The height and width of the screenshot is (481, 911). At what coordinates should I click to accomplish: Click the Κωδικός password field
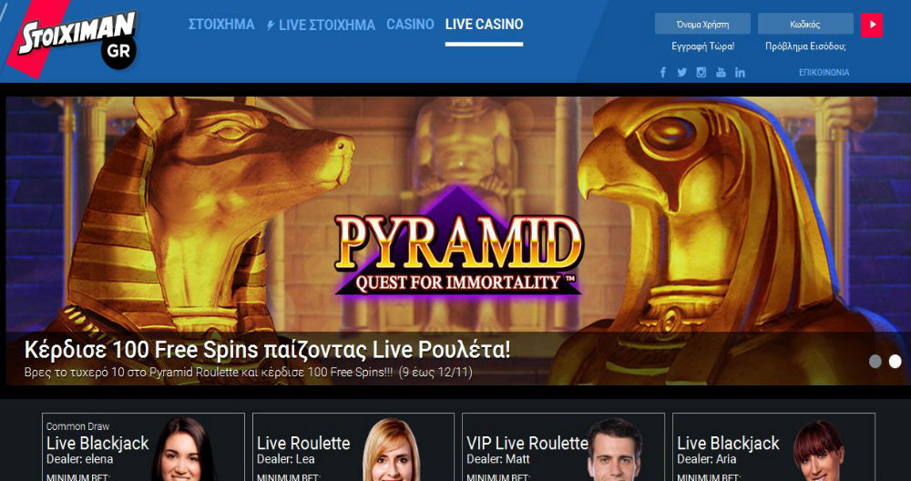pyautogui.click(x=805, y=25)
